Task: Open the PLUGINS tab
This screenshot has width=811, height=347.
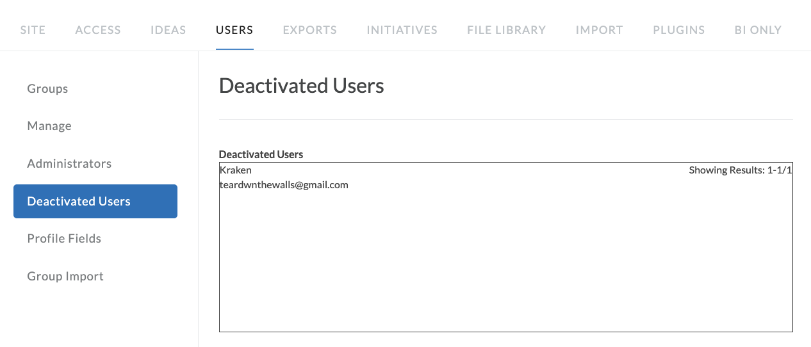Action: pyautogui.click(x=679, y=30)
